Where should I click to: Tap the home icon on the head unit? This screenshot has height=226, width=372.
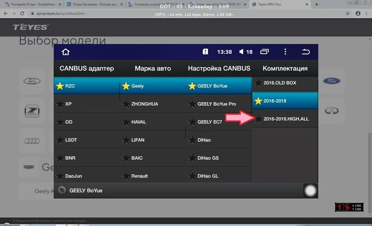click(x=66, y=52)
